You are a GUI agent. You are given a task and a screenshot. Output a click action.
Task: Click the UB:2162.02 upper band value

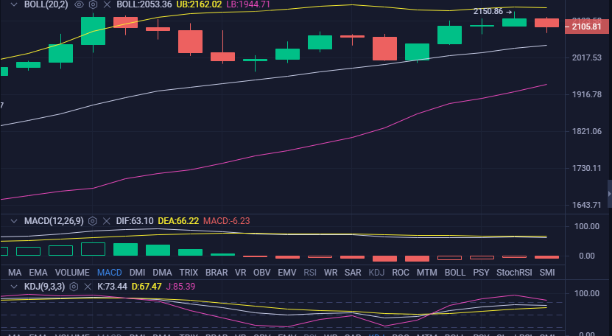[199, 4]
